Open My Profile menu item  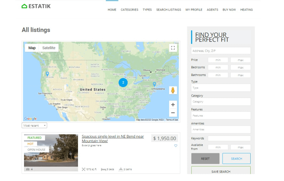click(x=194, y=10)
